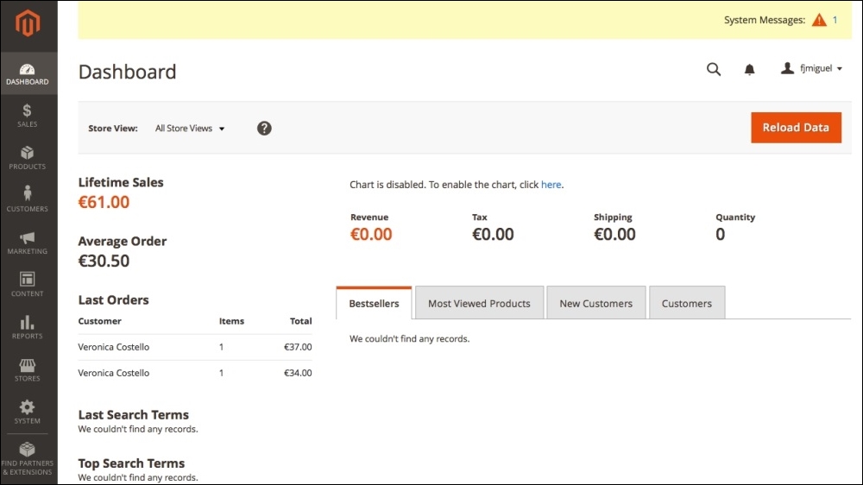Viewport: 863px width, 485px height.
Task: Open the Sales menu in sidebar
Action: click(28, 116)
